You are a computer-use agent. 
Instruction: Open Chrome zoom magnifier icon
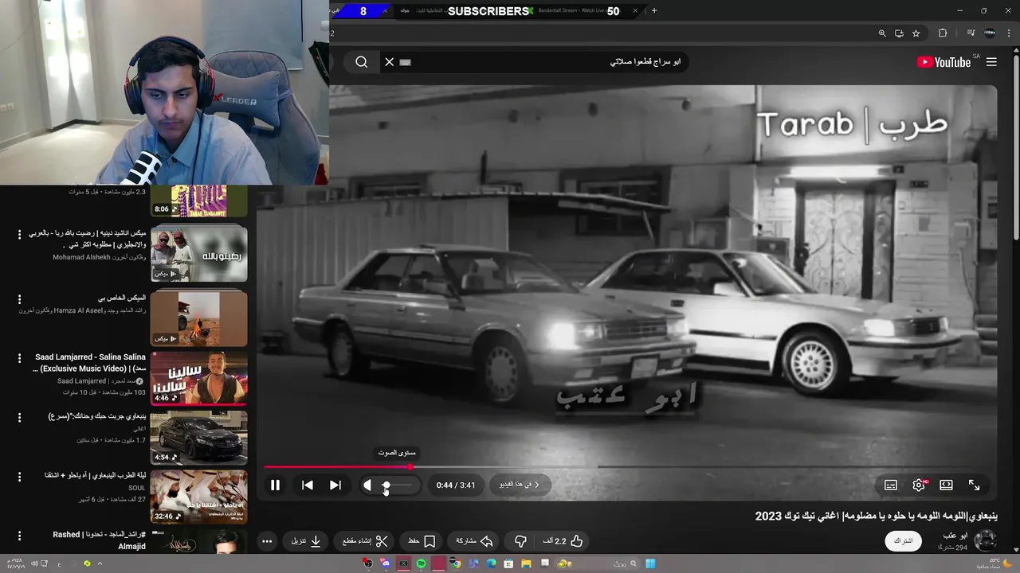pyautogui.click(x=882, y=33)
